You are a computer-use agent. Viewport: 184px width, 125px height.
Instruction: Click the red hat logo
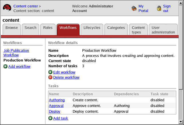coord(7,8)
